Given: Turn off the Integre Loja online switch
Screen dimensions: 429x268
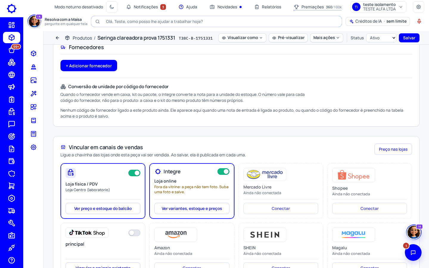Looking at the screenshot, I should coord(223,172).
